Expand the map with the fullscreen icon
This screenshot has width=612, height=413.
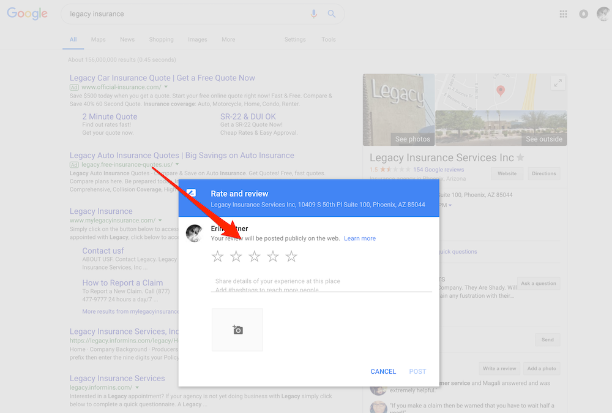558,83
